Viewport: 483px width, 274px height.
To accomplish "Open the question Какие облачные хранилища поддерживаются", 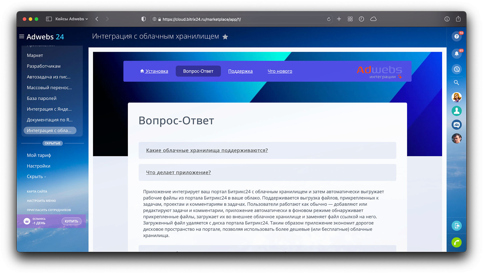I will tap(207, 150).
